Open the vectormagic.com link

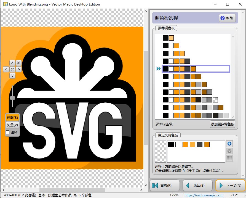click(x=204, y=195)
